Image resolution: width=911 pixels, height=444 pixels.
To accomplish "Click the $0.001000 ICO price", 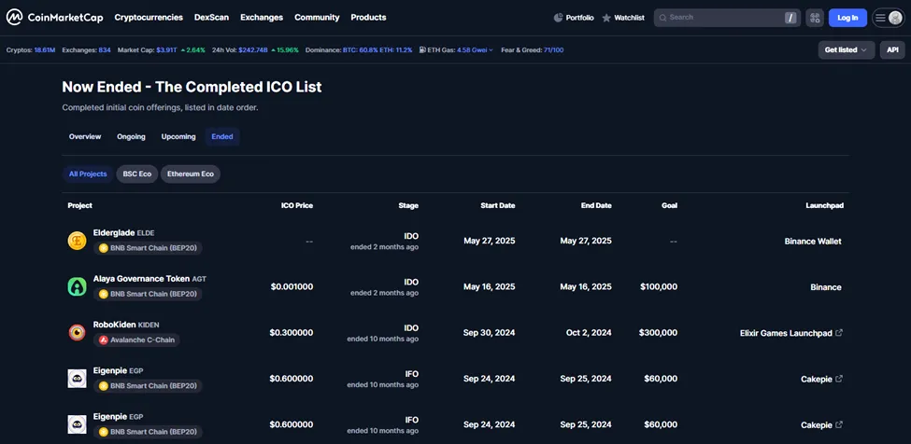I will tap(292, 286).
